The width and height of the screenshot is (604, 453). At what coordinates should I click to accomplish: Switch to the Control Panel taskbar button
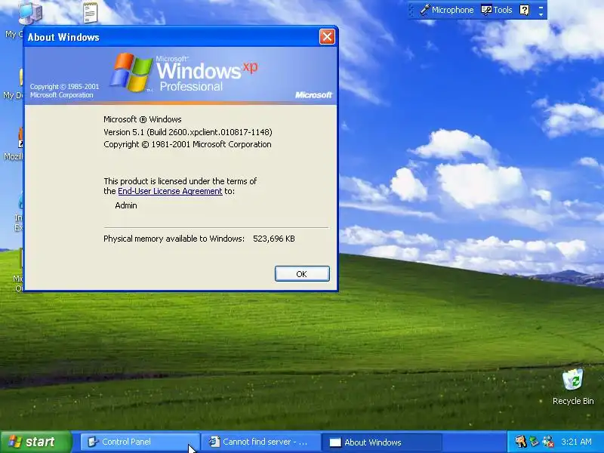coord(140,442)
